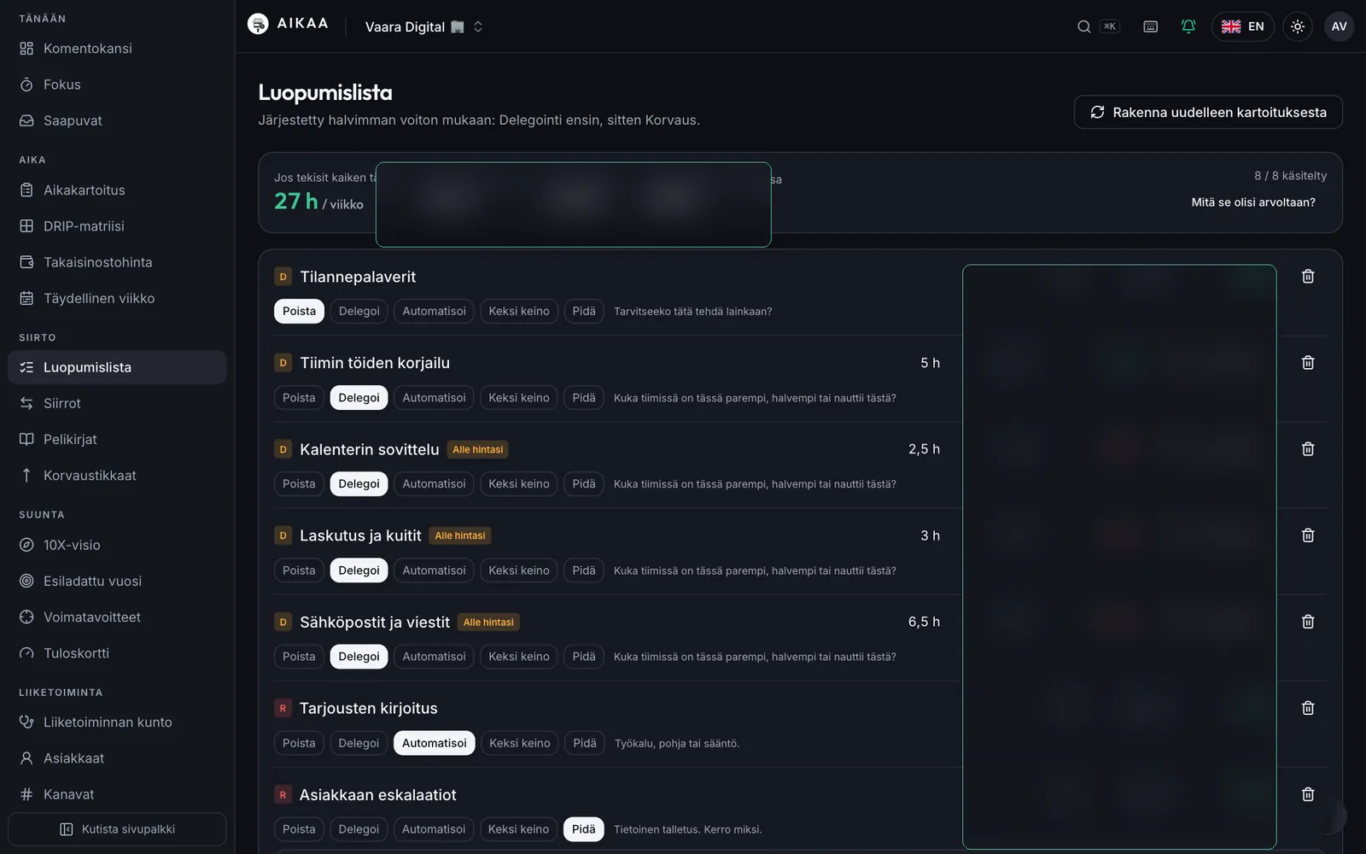Image resolution: width=1366 pixels, height=854 pixels.
Task: Select Poista for Tilannepalaverit
Action: (299, 311)
